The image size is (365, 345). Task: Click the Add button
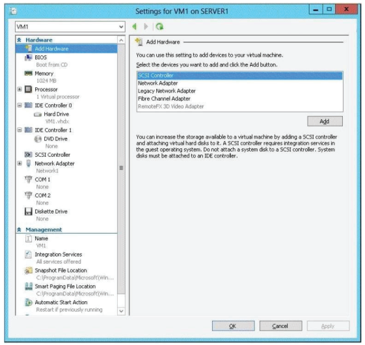[325, 121]
